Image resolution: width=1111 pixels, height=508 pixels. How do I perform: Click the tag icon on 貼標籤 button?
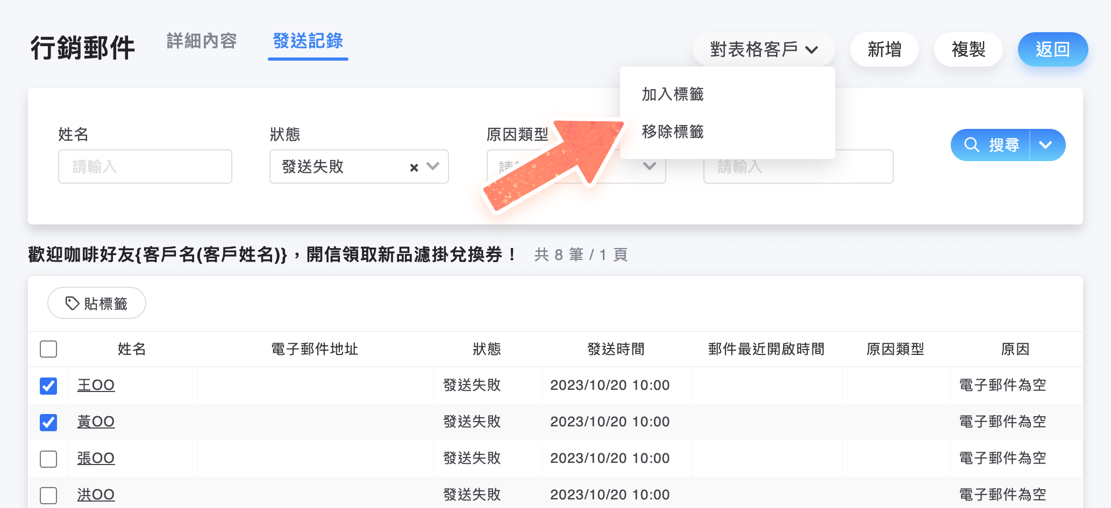click(x=72, y=303)
